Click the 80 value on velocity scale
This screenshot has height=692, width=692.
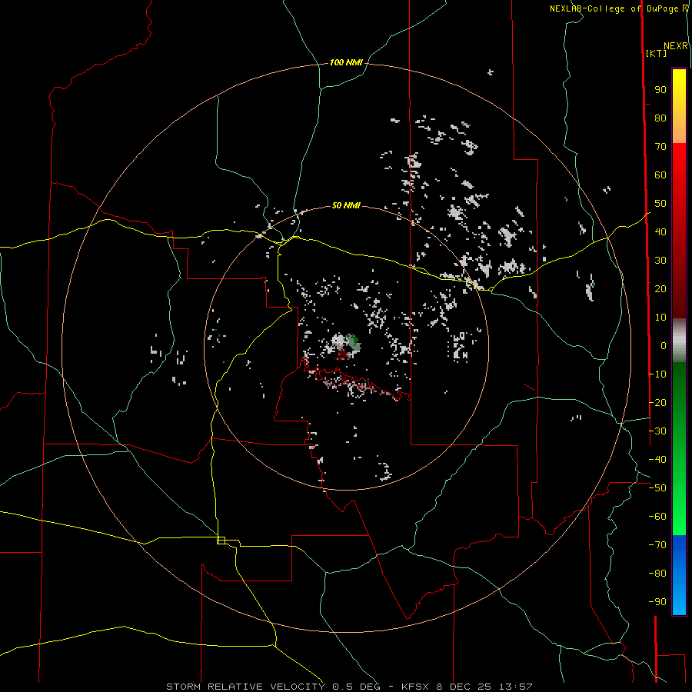[x=660, y=118]
